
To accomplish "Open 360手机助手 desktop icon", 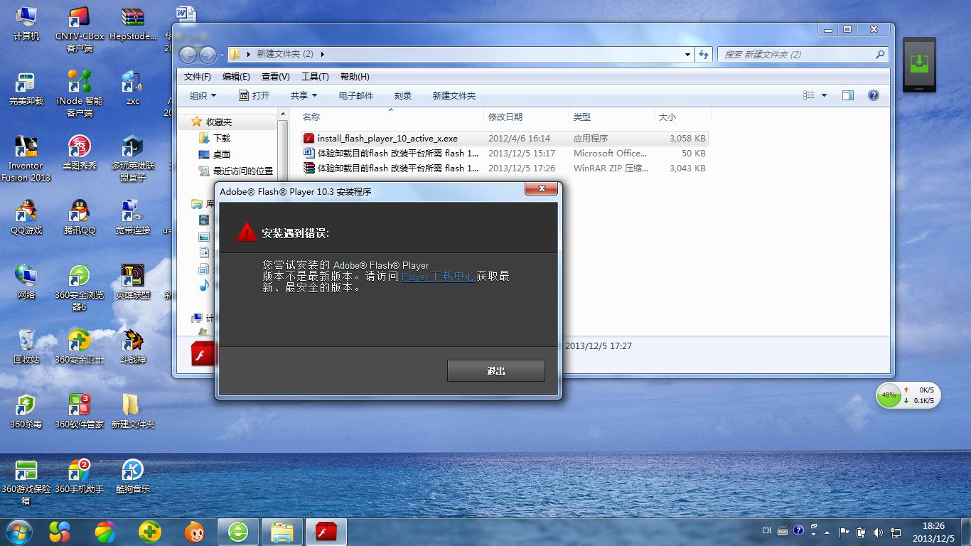I will pos(79,476).
